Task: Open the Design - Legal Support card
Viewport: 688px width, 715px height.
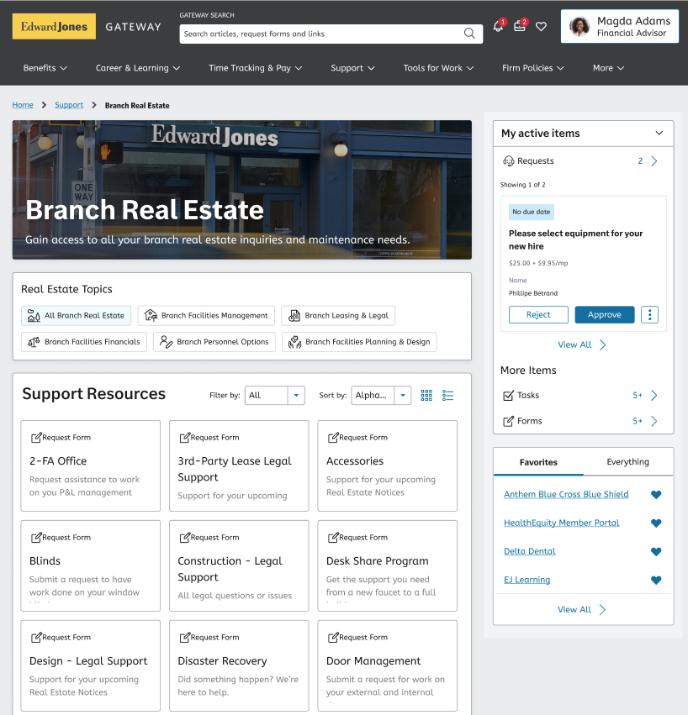Action: pyautogui.click(x=90, y=665)
